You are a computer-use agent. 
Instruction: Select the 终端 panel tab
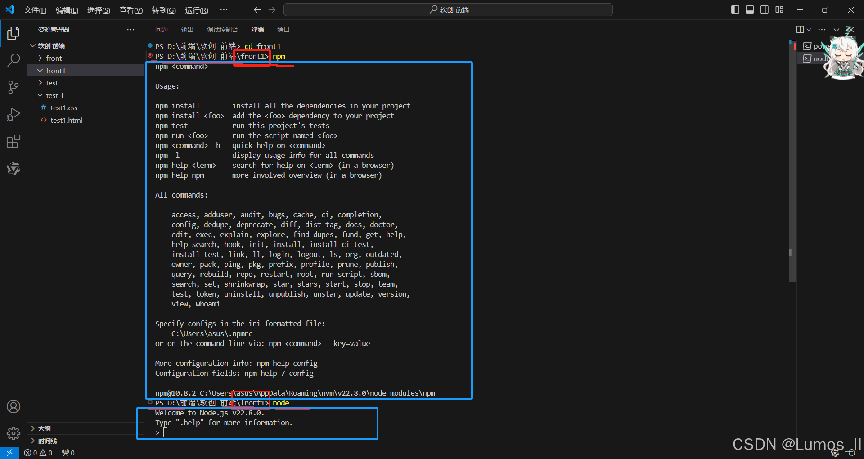(x=258, y=30)
